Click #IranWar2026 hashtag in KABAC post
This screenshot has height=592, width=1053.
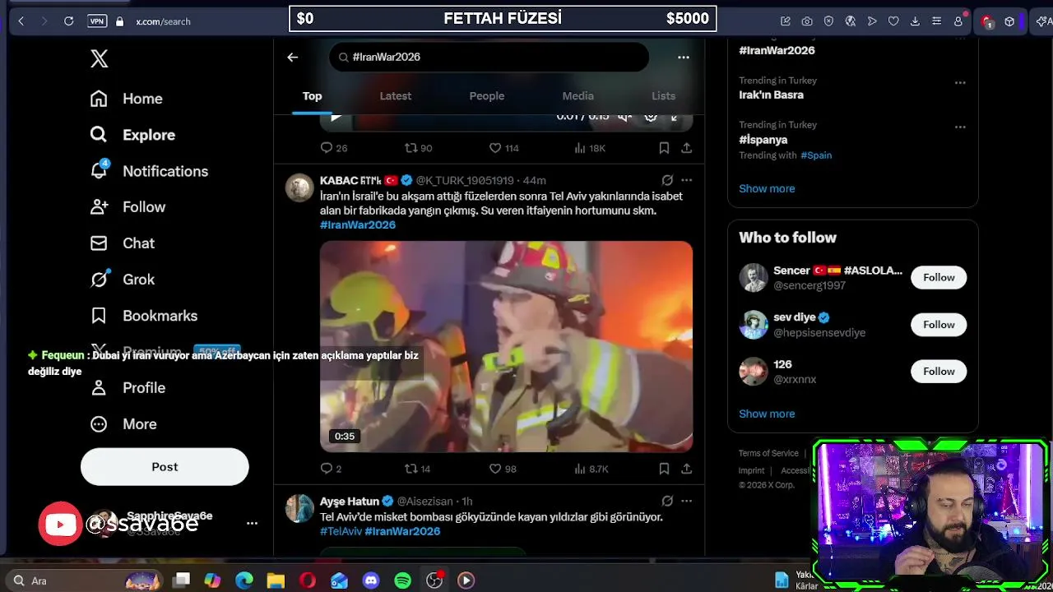click(358, 224)
